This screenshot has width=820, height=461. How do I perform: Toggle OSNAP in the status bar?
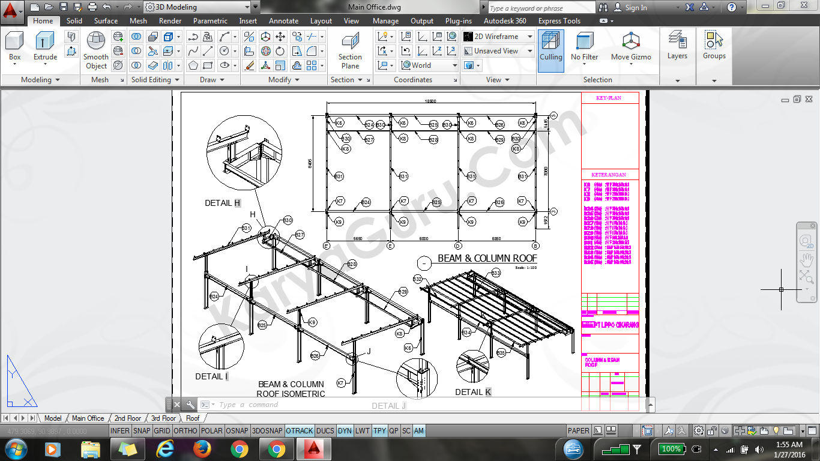238,431
